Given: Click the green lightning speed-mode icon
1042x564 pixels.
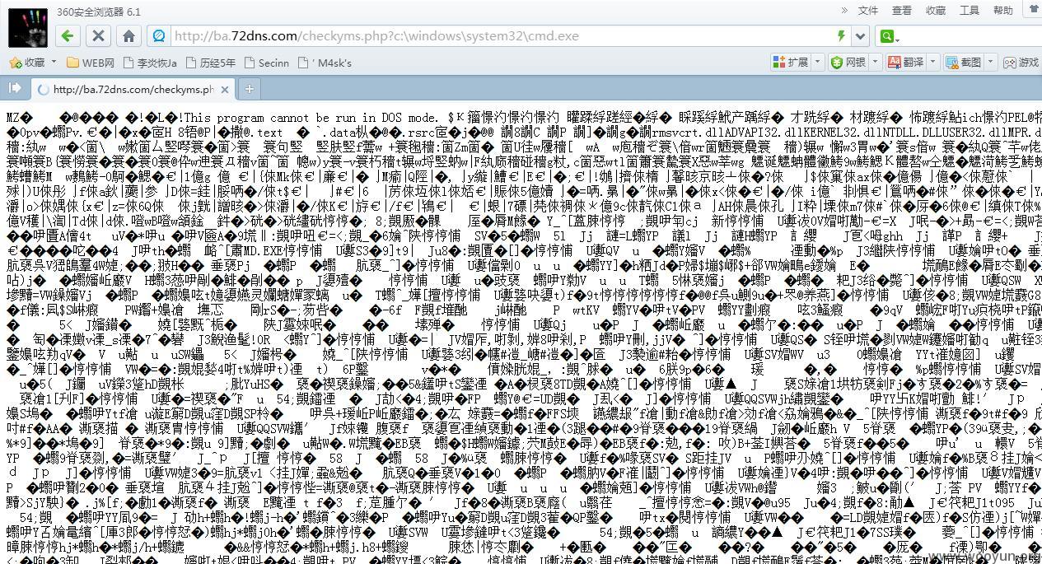Looking at the screenshot, I should 841,36.
